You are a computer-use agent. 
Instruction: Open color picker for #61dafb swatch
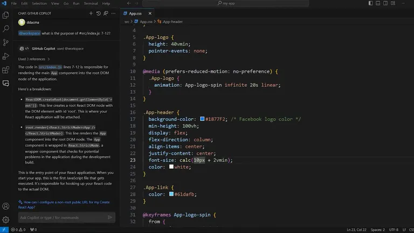tap(171, 194)
